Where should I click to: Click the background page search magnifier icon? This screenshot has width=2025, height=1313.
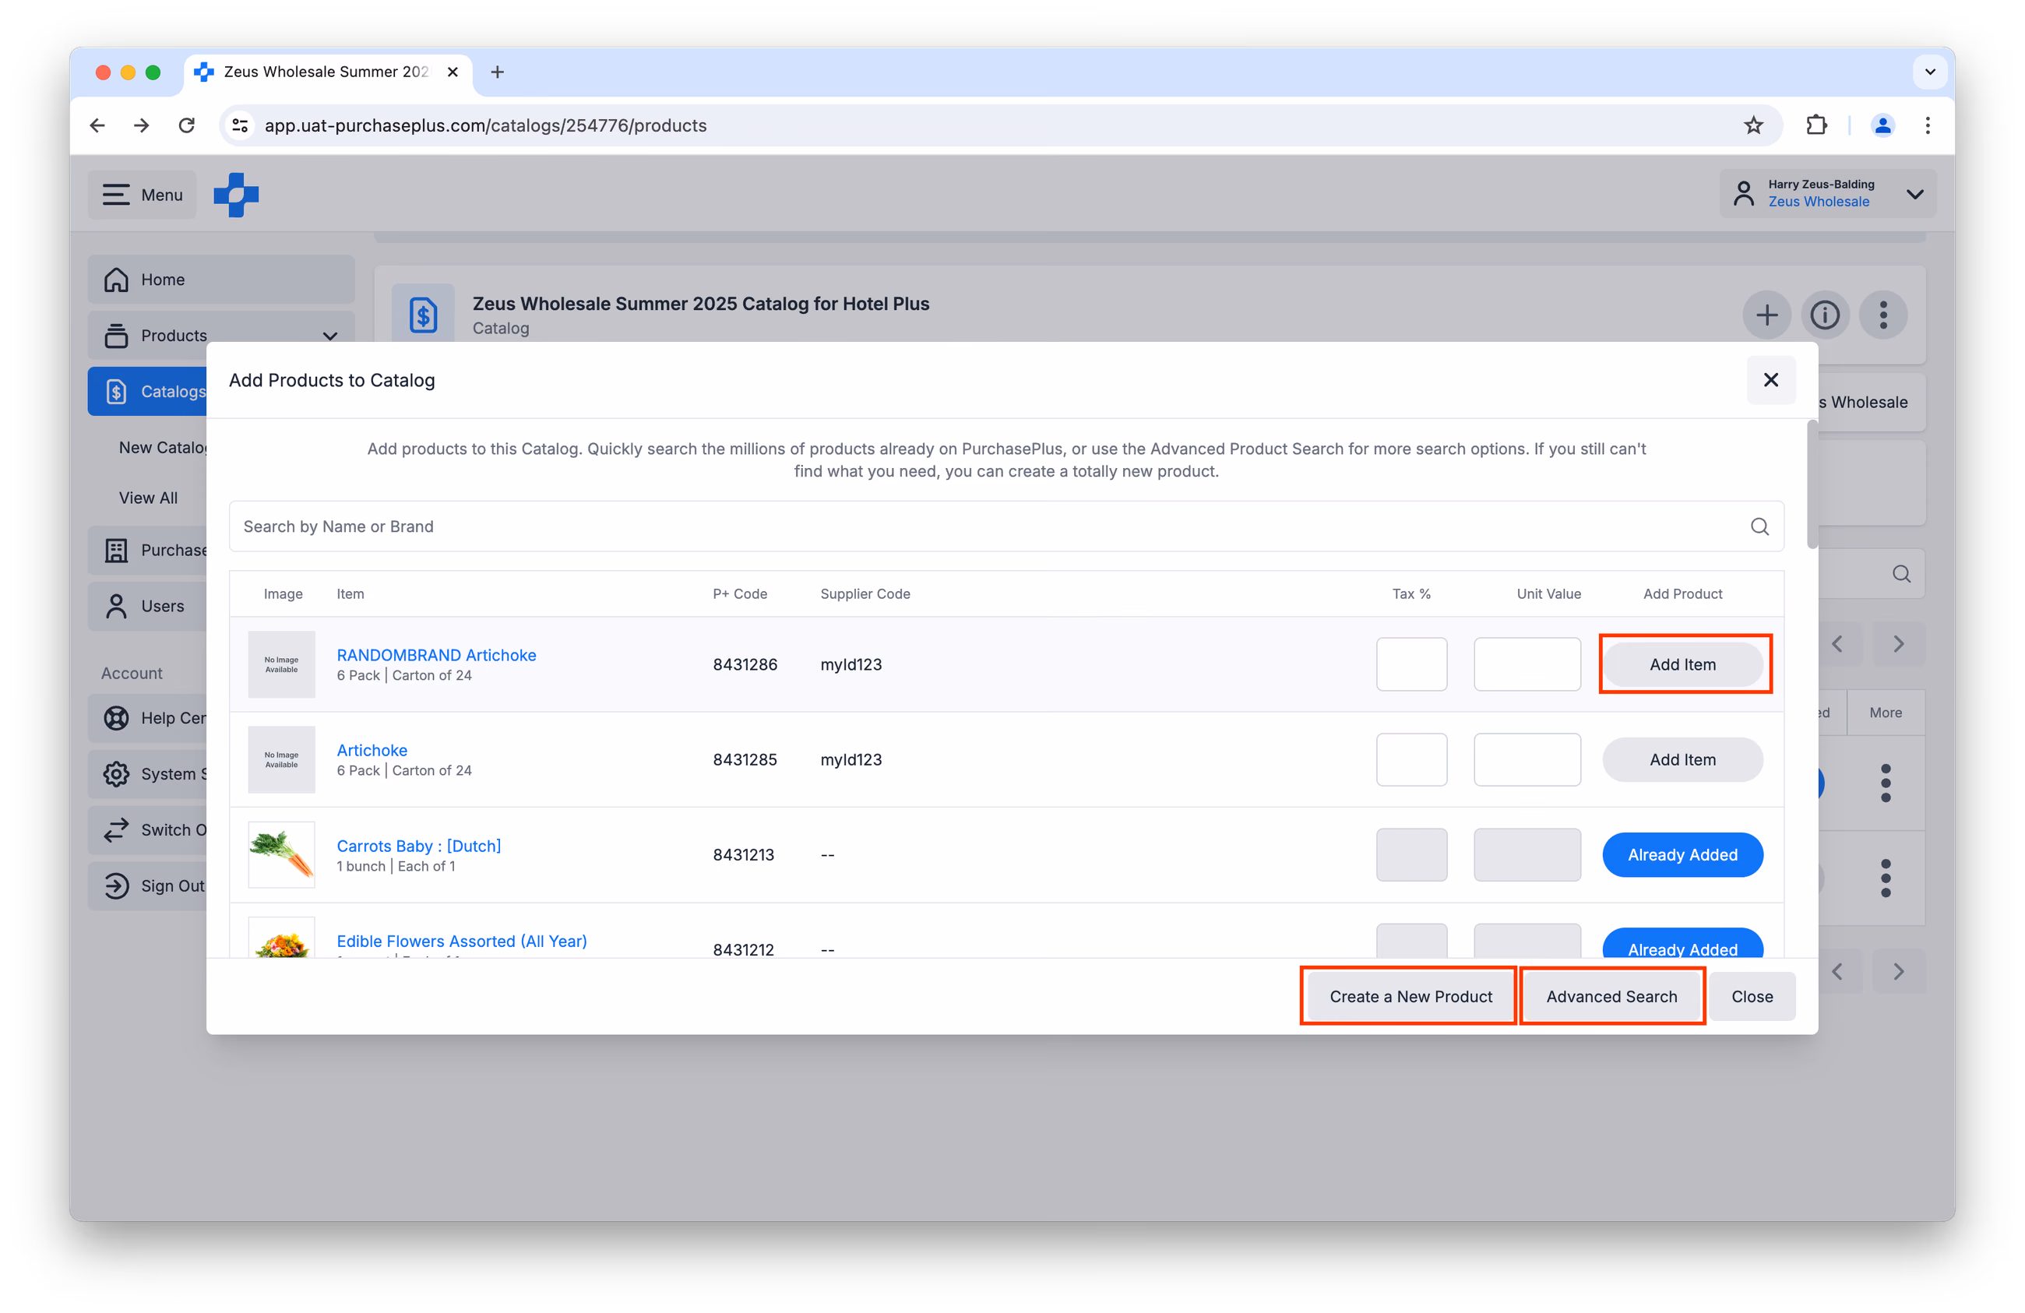click(1901, 575)
